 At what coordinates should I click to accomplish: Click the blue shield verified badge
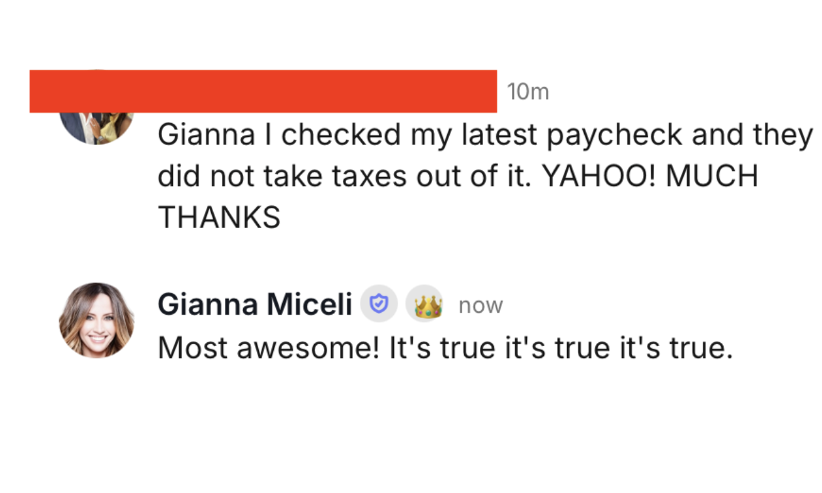click(380, 304)
